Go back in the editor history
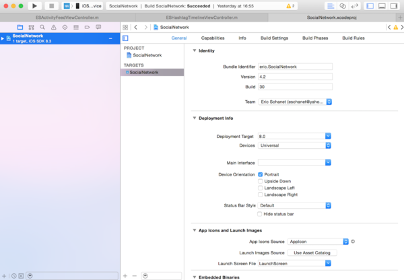 (x=136, y=28)
